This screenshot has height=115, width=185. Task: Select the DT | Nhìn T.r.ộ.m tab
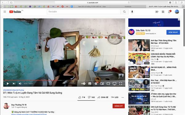(164, 6)
